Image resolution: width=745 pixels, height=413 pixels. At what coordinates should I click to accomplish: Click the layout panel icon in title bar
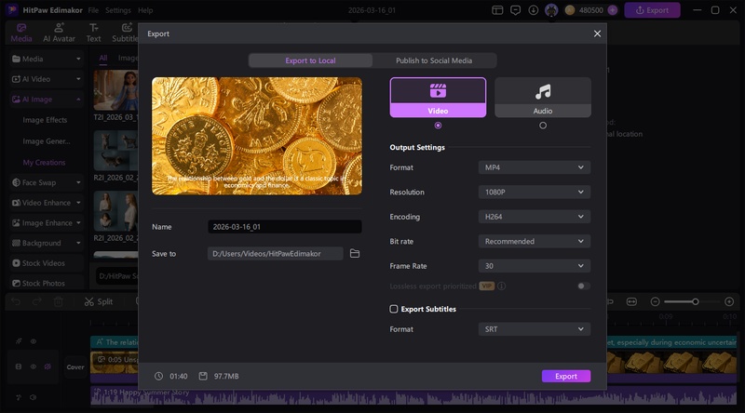pyautogui.click(x=497, y=10)
